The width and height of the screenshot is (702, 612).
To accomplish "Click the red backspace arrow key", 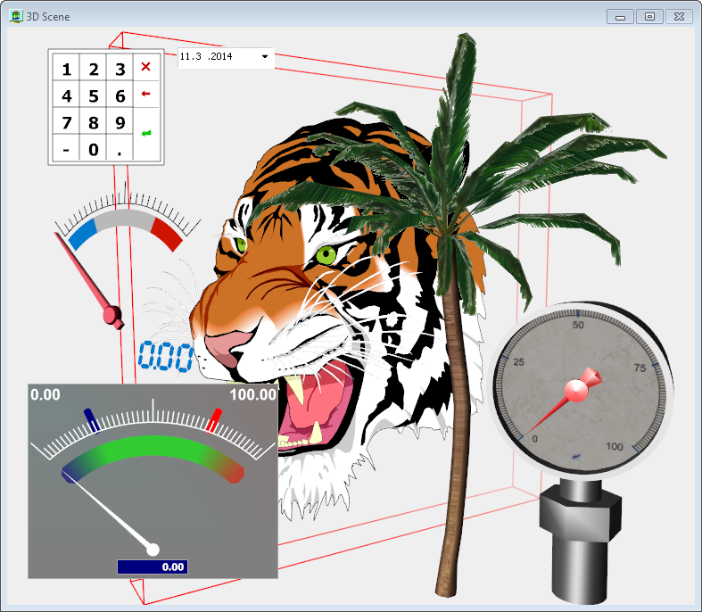I will (146, 94).
